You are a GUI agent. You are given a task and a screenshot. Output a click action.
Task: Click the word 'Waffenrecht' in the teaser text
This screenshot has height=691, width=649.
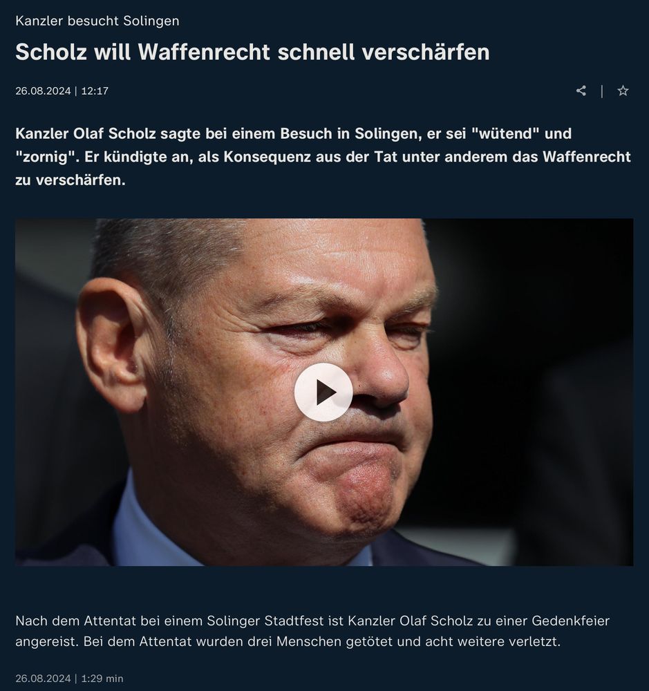(x=587, y=157)
